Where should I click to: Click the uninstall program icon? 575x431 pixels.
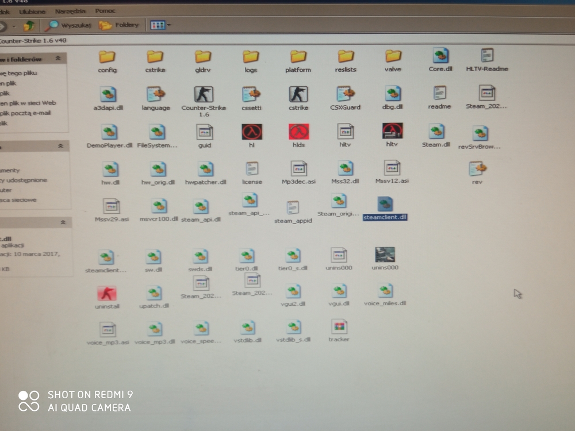click(107, 294)
